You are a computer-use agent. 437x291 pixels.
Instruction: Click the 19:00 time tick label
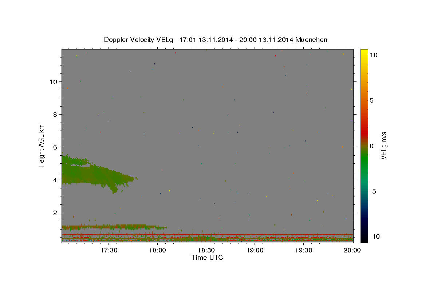tap(255, 250)
